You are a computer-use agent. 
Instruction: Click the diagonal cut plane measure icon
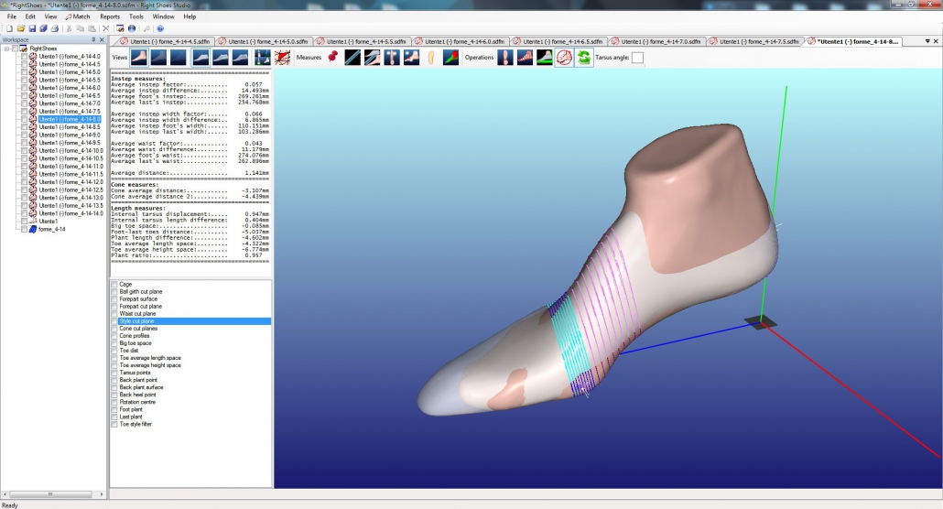[352, 57]
